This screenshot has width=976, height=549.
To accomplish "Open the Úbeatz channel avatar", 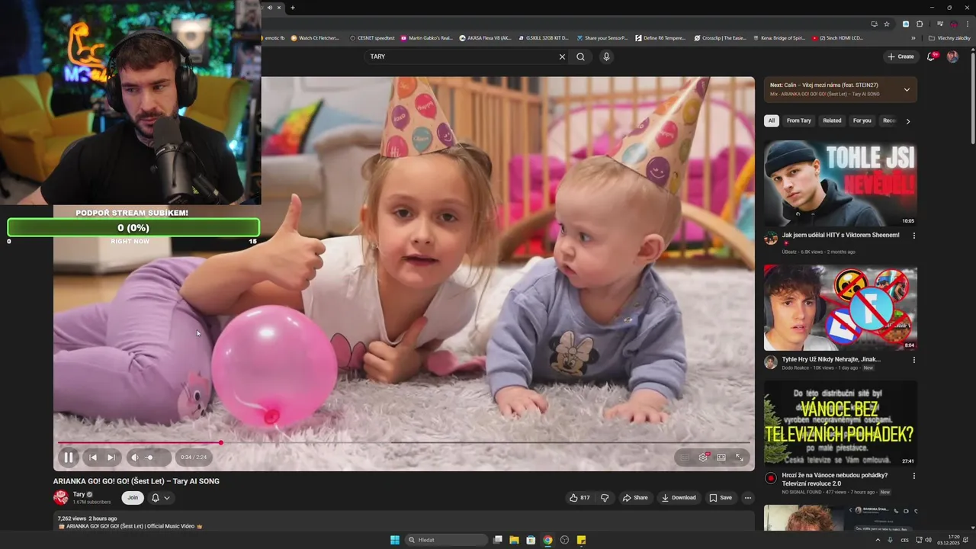I will click(x=771, y=238).
